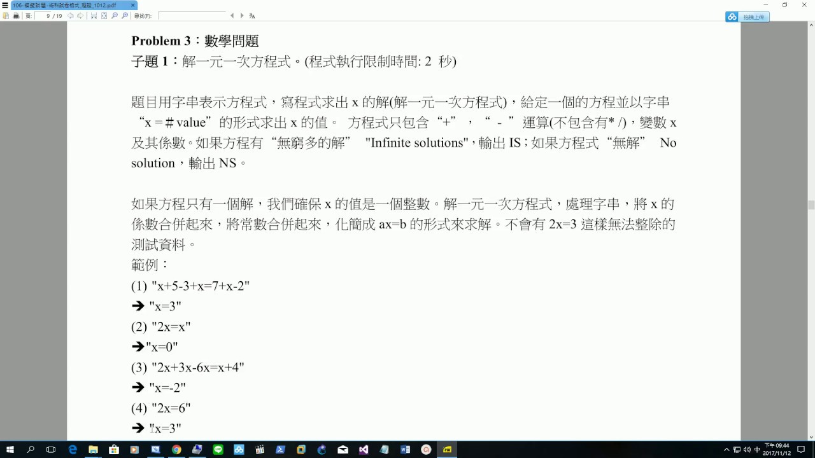This screenshot has height=458, width=815.
Task: Open Baidu cloud app on taskbar
Action: coord(239,450)
